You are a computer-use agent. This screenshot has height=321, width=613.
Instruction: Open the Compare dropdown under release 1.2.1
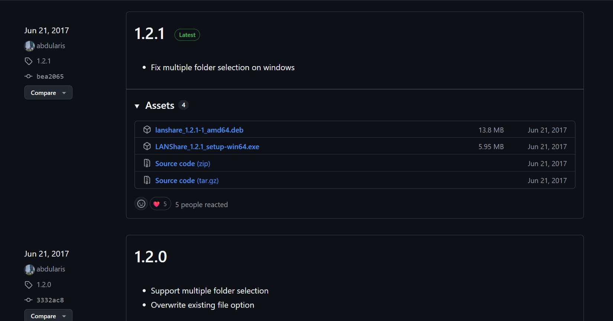48,93
